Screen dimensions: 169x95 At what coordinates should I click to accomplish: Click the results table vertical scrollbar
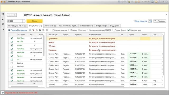(163, 55)
